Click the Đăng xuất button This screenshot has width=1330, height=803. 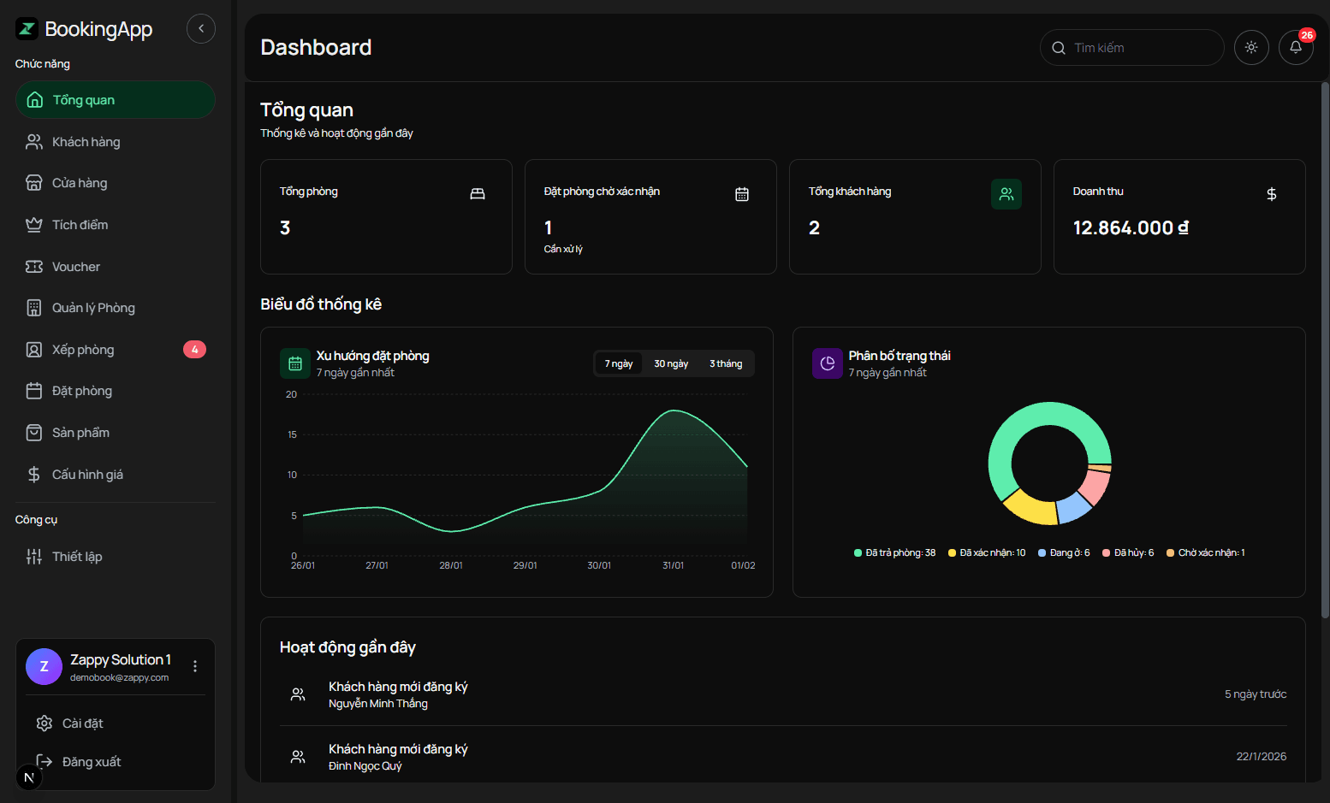coord(92,761)
